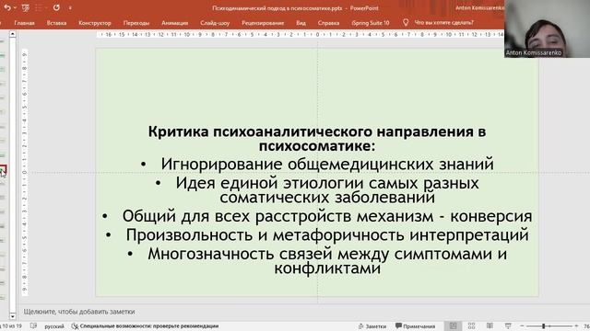Viewport: 590px width, 331px height.
Task: Click the Repeat action icon in Quick Access
Action: pos(56,7)
